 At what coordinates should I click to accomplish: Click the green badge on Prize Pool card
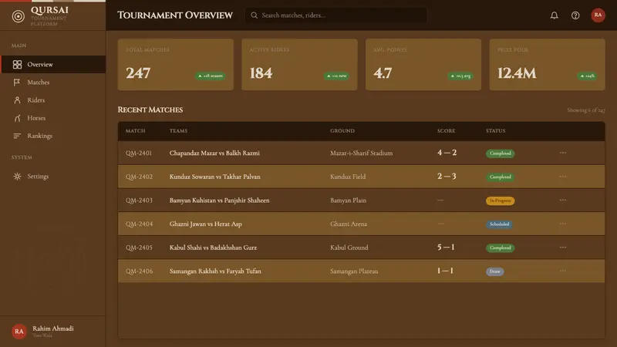[587, 76]
